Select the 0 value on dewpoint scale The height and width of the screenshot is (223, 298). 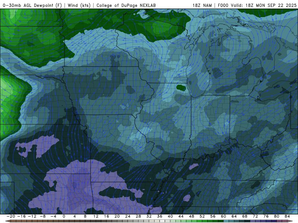click(x=64, y=216)
